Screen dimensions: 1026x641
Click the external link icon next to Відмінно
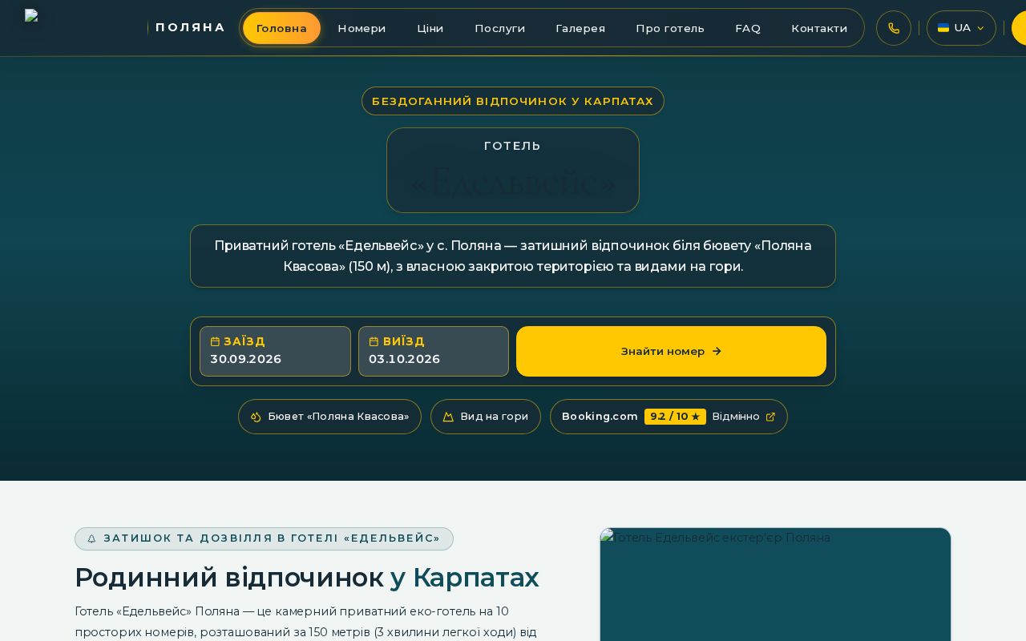click(x=771, y=417)
